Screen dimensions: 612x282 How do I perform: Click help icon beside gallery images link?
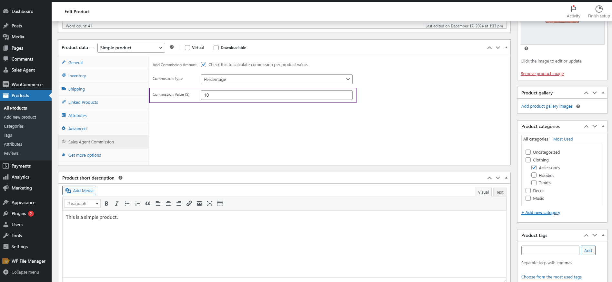tap(578, 106)
